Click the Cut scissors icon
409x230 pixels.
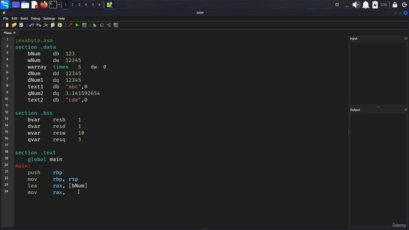click(45, 26)
